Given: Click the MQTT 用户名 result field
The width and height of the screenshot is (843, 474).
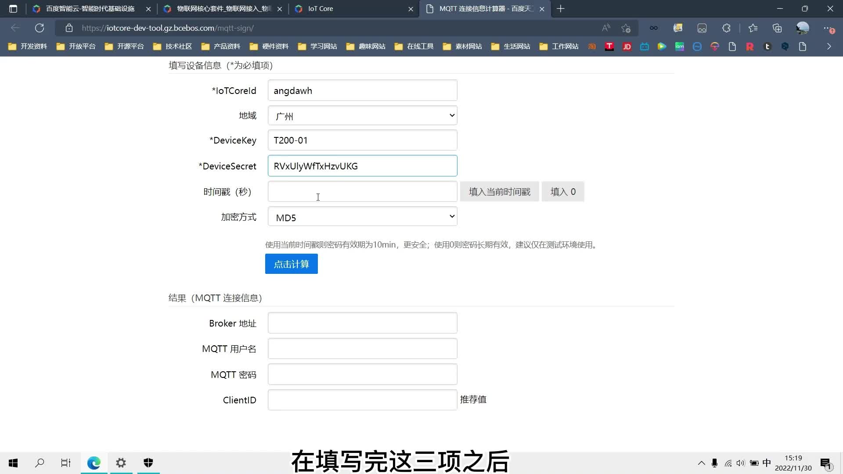Looking at the screenshot, I should click(362, 349).
